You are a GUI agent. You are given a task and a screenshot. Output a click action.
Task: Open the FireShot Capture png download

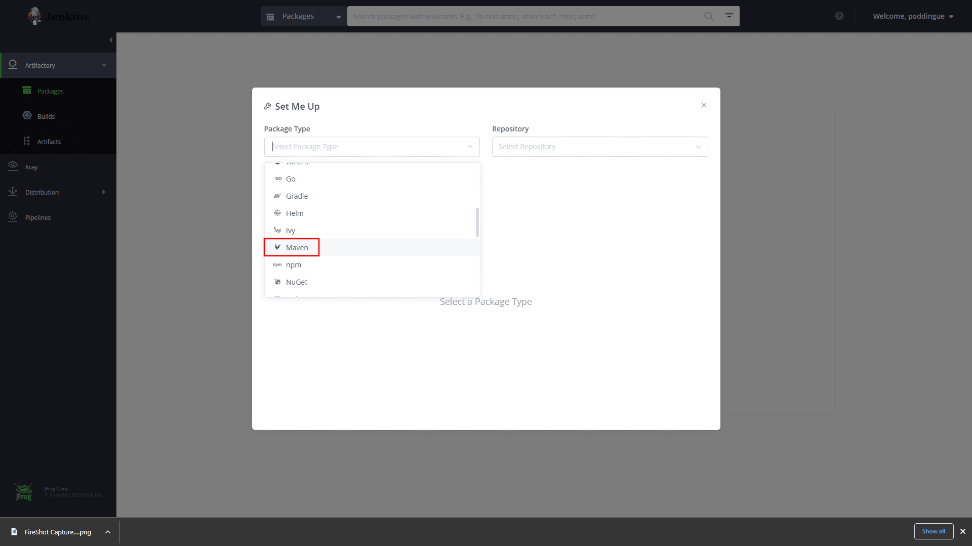click(58, 532)
